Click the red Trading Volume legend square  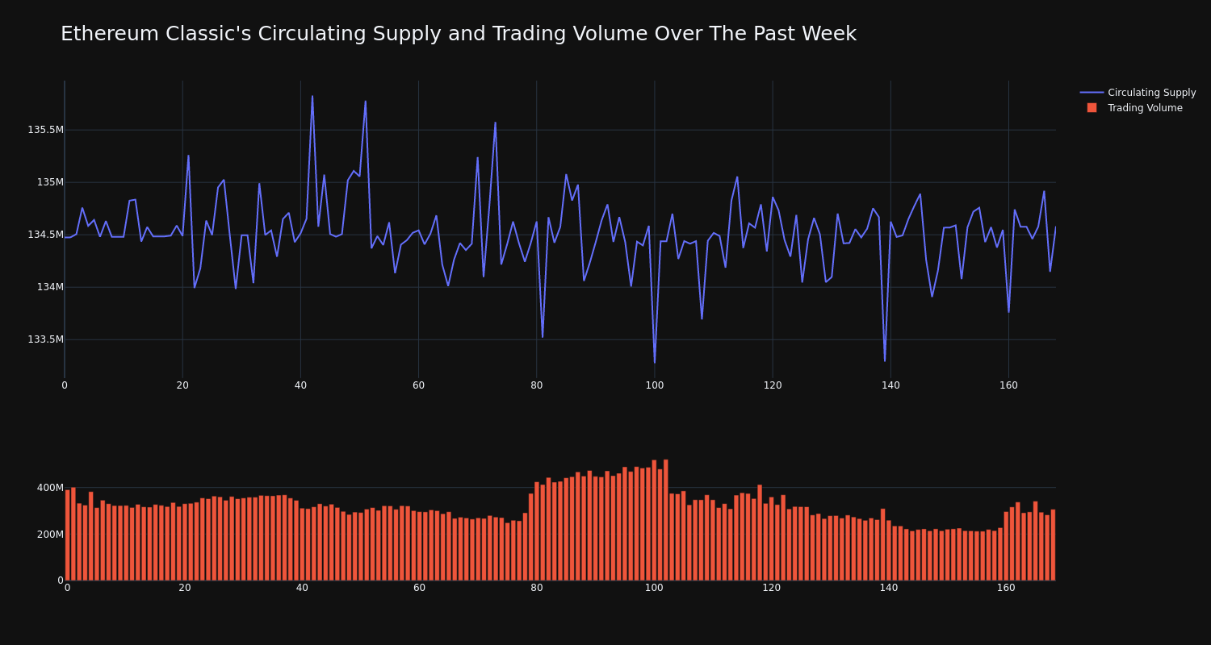pyautogui.click(x=1092, y=108)
